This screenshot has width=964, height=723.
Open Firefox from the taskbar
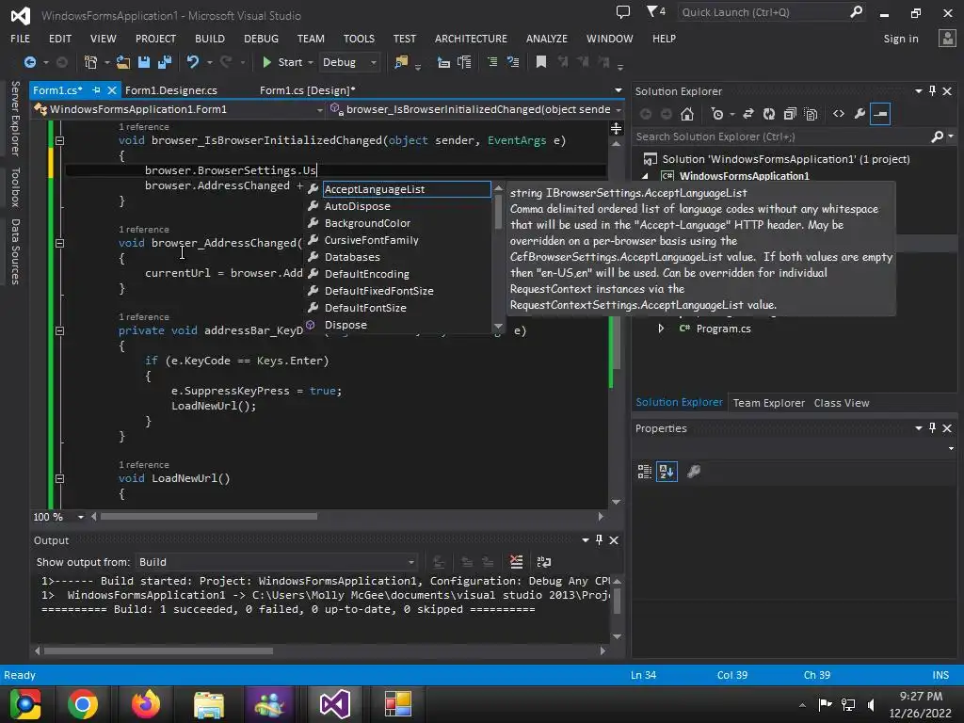(x=146, y=704)
